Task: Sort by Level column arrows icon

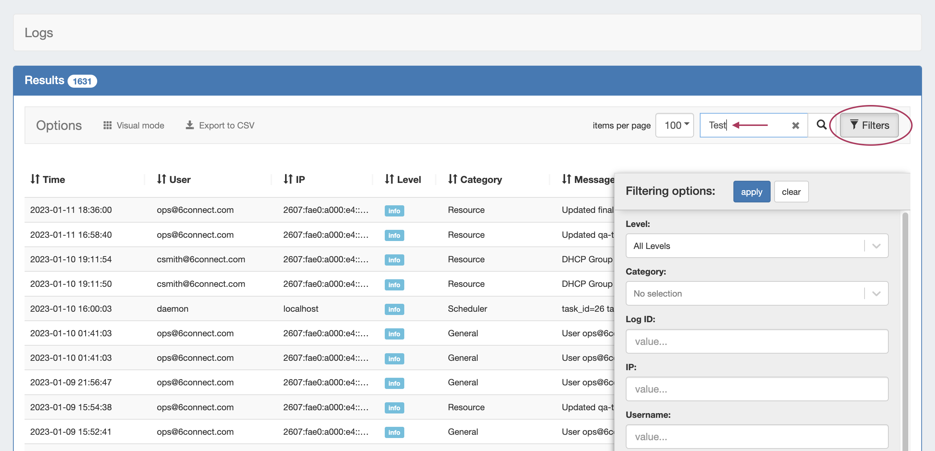Action: [389, 179]
